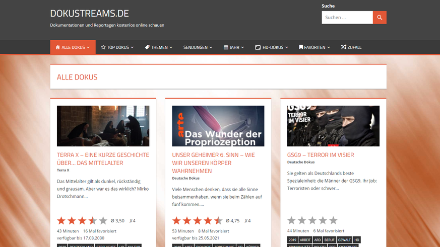Click the home icon in Alle Dokus

point(58,47)
